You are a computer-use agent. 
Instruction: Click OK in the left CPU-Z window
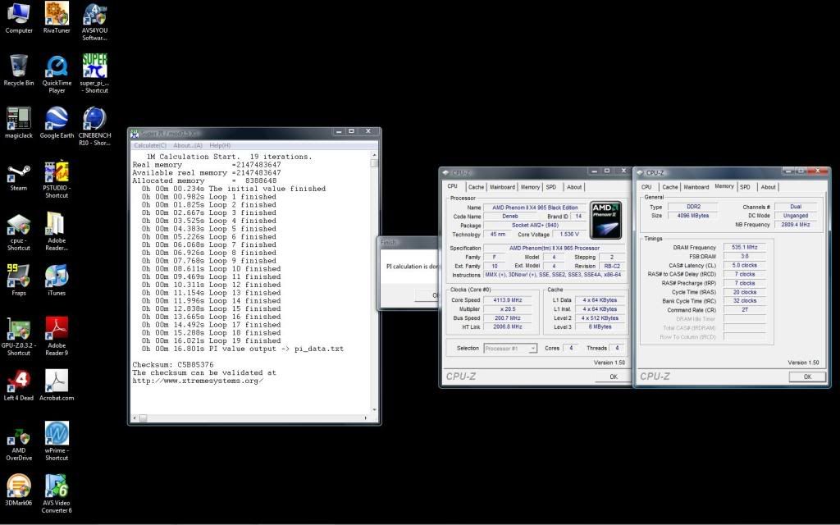[x=613, y=377]
